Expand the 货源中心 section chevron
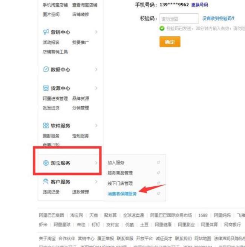The height and width of the screenshot is (247, 245). 96,88
